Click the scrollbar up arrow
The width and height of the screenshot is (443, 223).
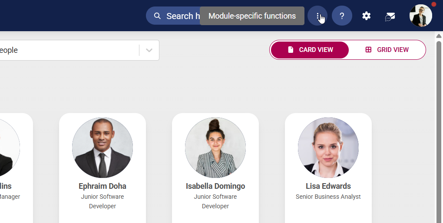click(439, 36)
